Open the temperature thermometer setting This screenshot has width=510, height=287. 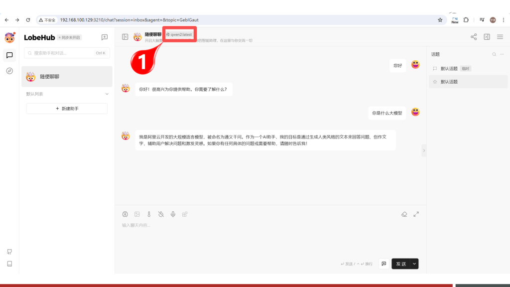(x=149, y=214)
